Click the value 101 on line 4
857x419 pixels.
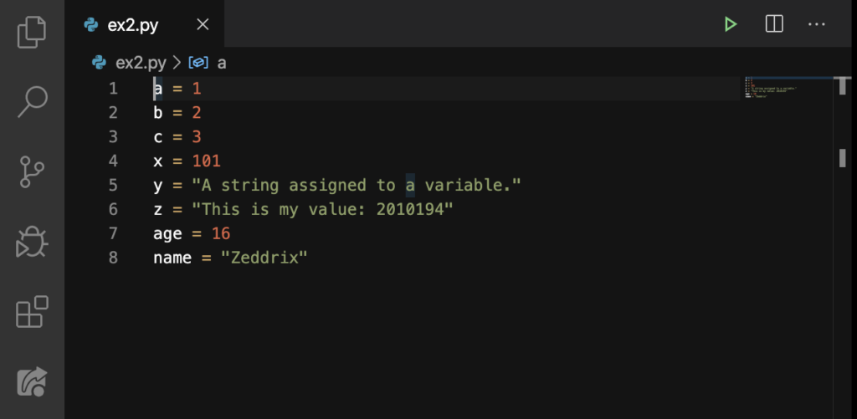[207, 161]
